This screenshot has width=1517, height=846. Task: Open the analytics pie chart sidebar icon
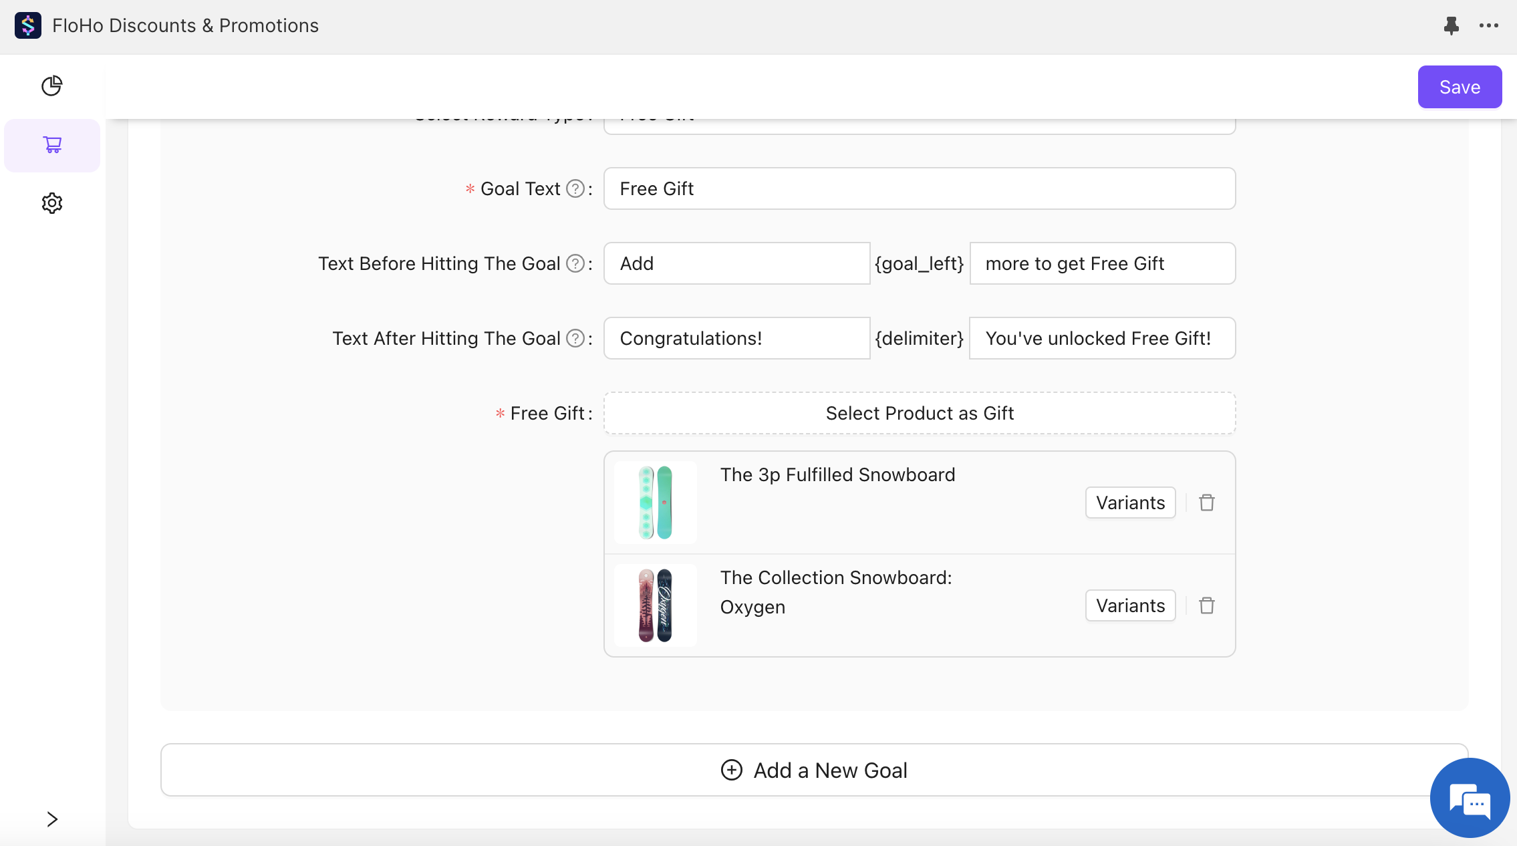click(51, 86)
